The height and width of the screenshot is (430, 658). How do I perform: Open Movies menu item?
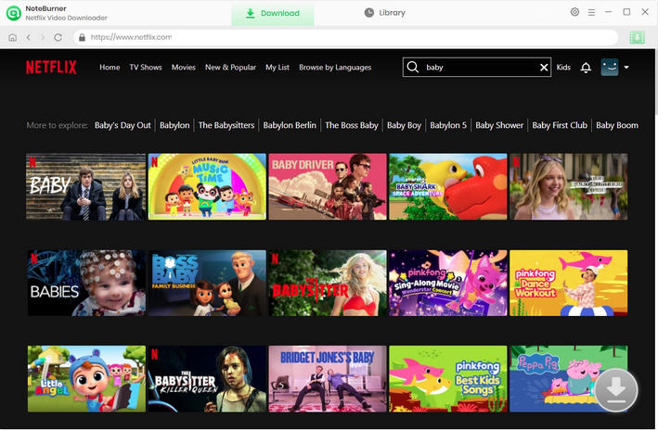click(x=184, y=67)
